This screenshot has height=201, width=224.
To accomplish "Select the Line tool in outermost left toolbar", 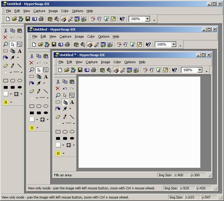I will pyautogui.click(x=20, y=66).
